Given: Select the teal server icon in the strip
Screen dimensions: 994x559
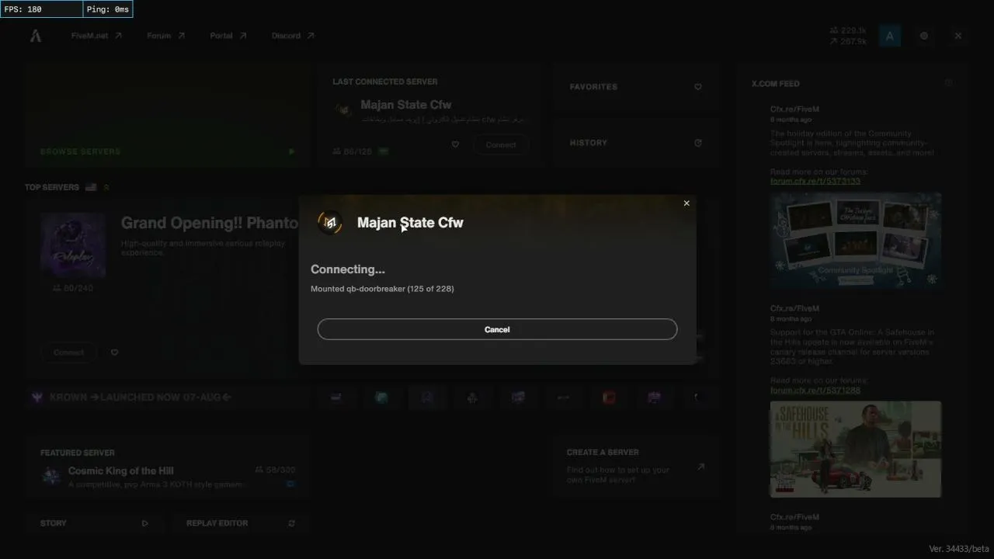Looking at the screenshot, I should tap(381, 398).
